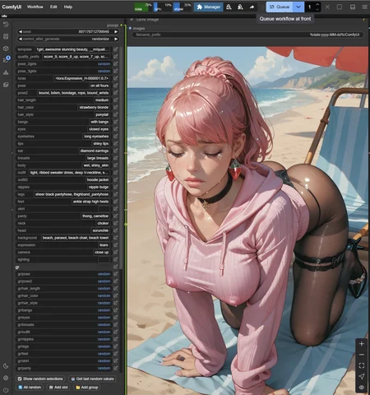The image size is (370, 395).
Task: Click the quality_prefix text field
Action: [76, 57]
